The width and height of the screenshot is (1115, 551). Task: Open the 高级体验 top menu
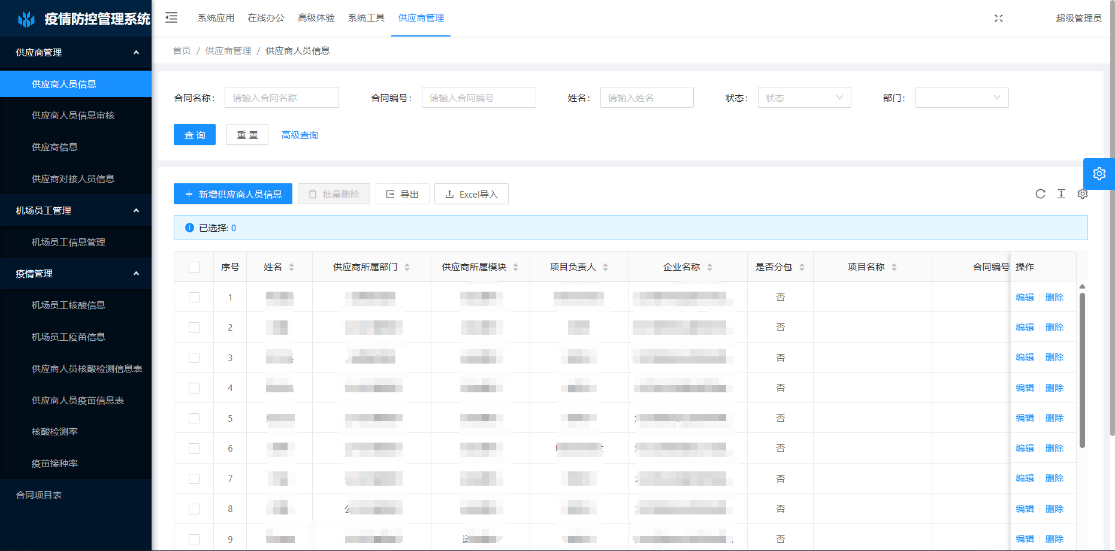(316, 18)
